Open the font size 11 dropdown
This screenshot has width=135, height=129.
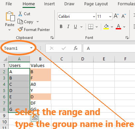pyautogui.click(x=110, y=16)
